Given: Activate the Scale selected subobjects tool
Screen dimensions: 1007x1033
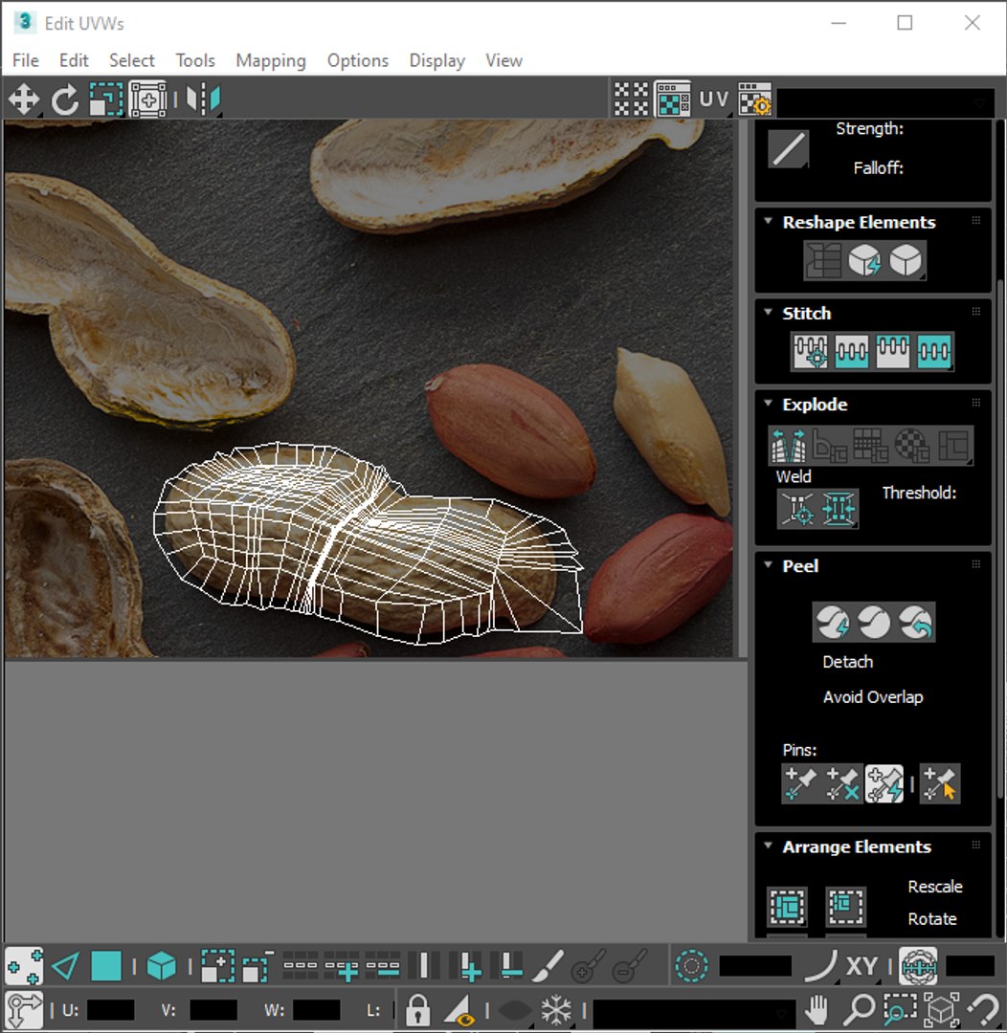Looking at the screenshot, I should point(106,100).
